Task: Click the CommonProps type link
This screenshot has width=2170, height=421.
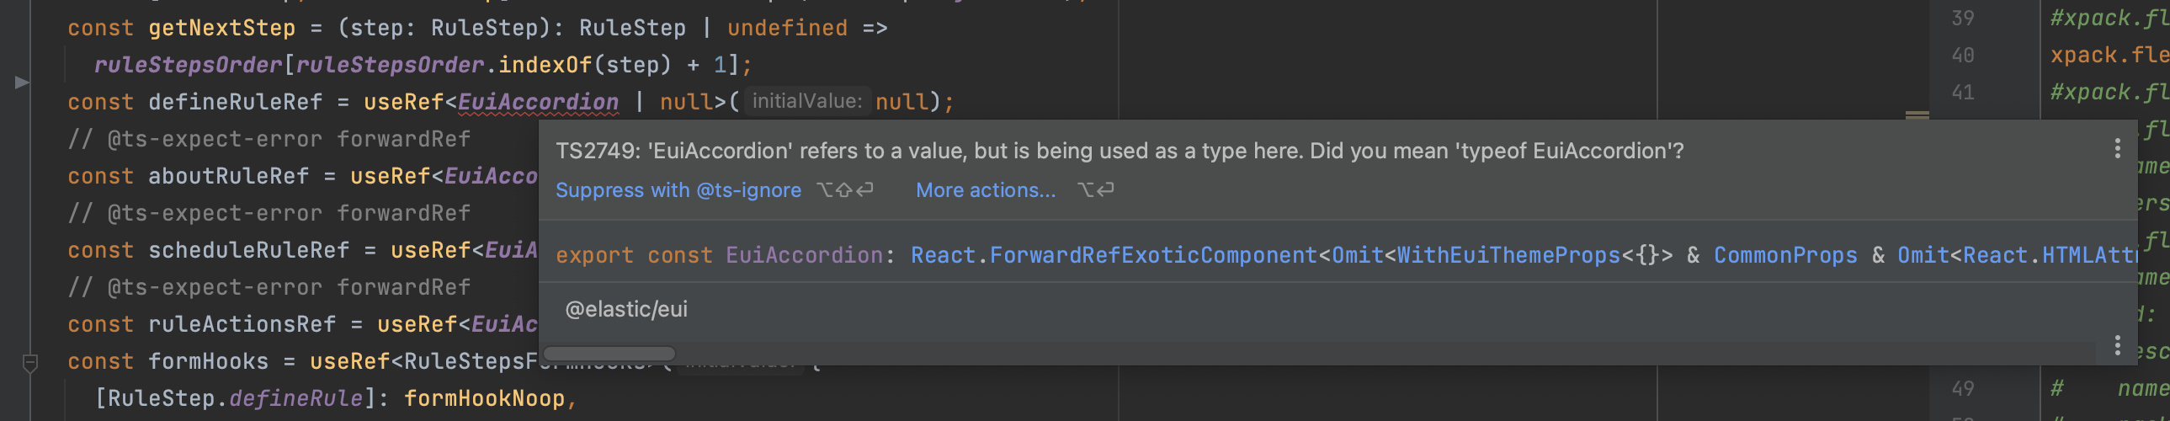Action: [x=1785, y=255]
